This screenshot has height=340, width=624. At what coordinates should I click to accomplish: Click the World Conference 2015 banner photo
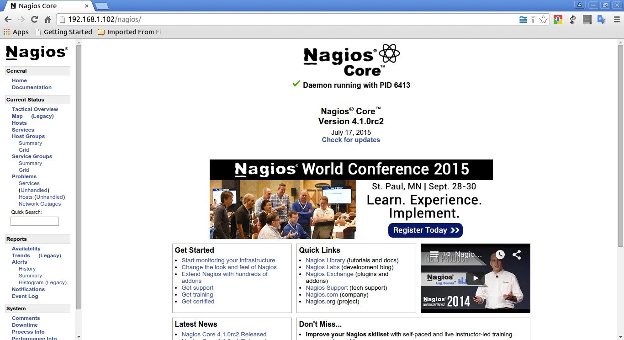pos(283,209)
